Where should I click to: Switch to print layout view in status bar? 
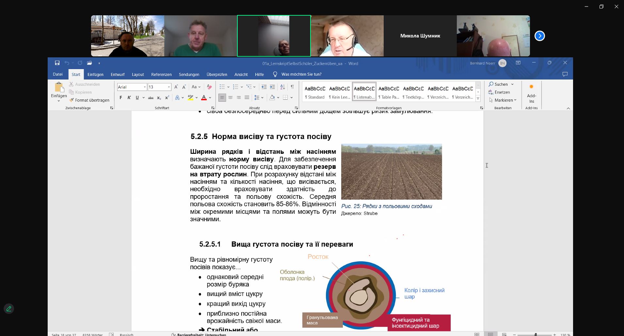point(490,334)
